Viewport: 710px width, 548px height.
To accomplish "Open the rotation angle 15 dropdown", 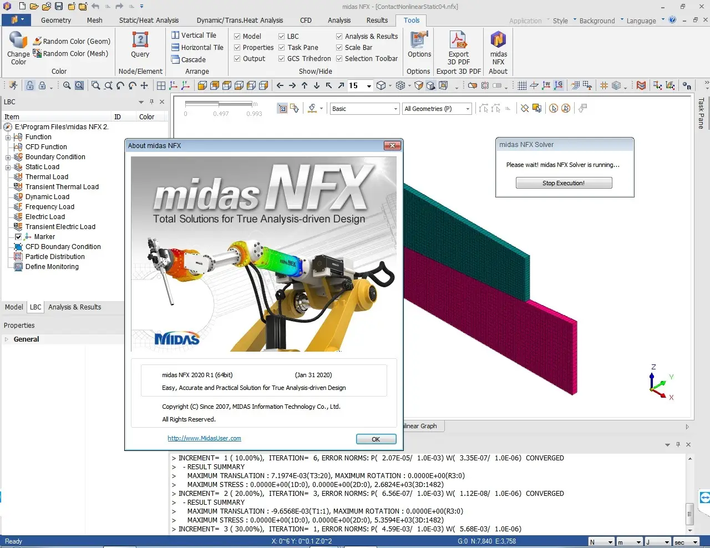I will 369,86.
